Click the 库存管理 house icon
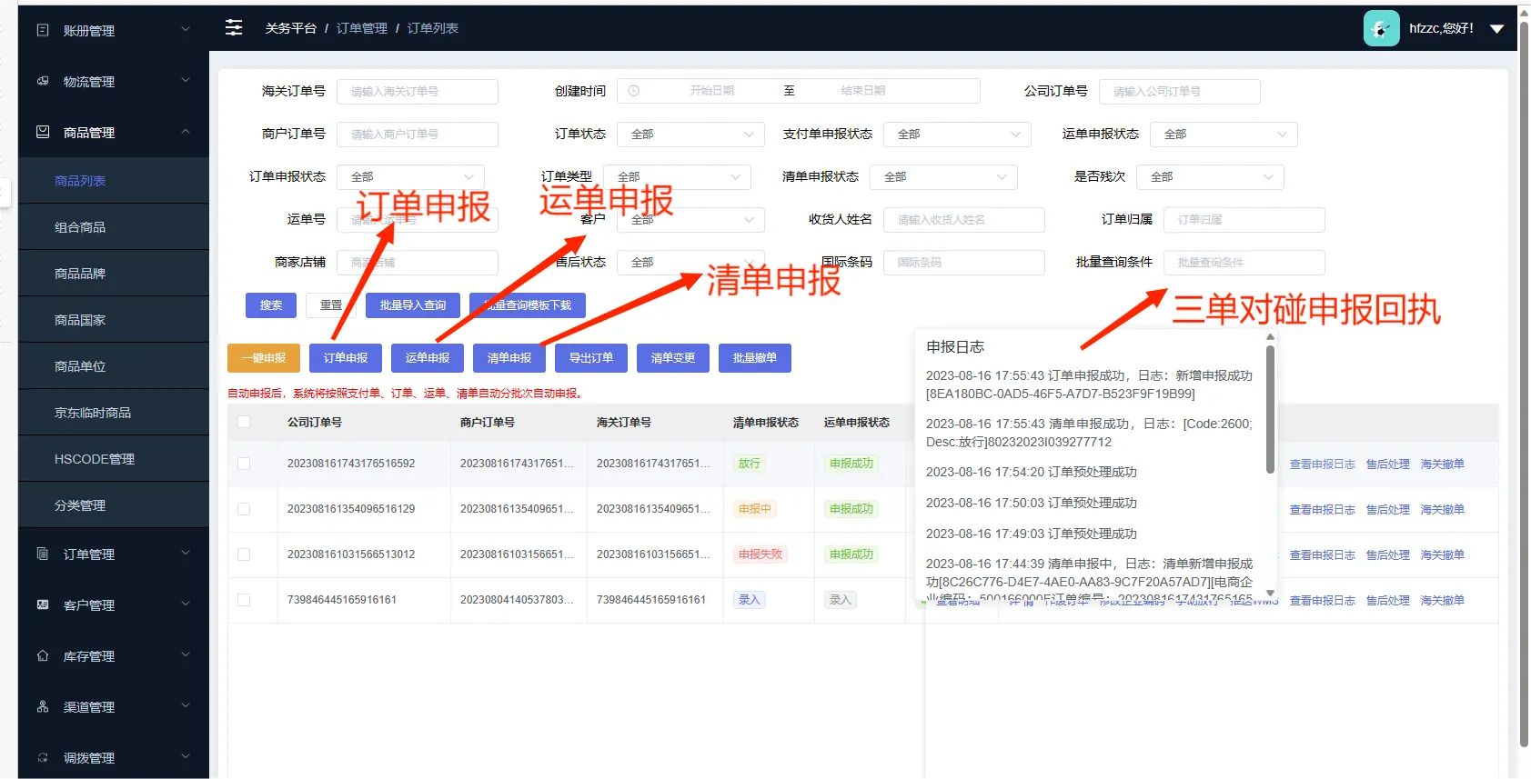 [x=43, y=655]
